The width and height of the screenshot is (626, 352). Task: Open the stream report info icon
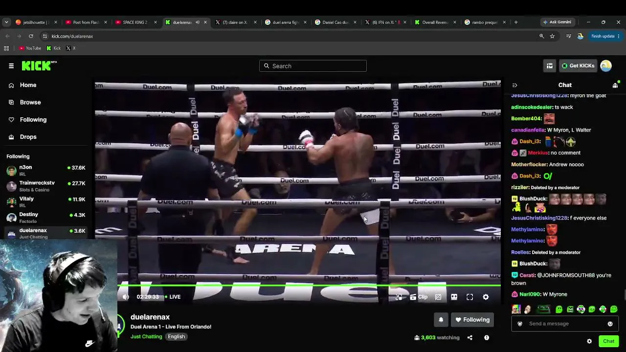487,337
